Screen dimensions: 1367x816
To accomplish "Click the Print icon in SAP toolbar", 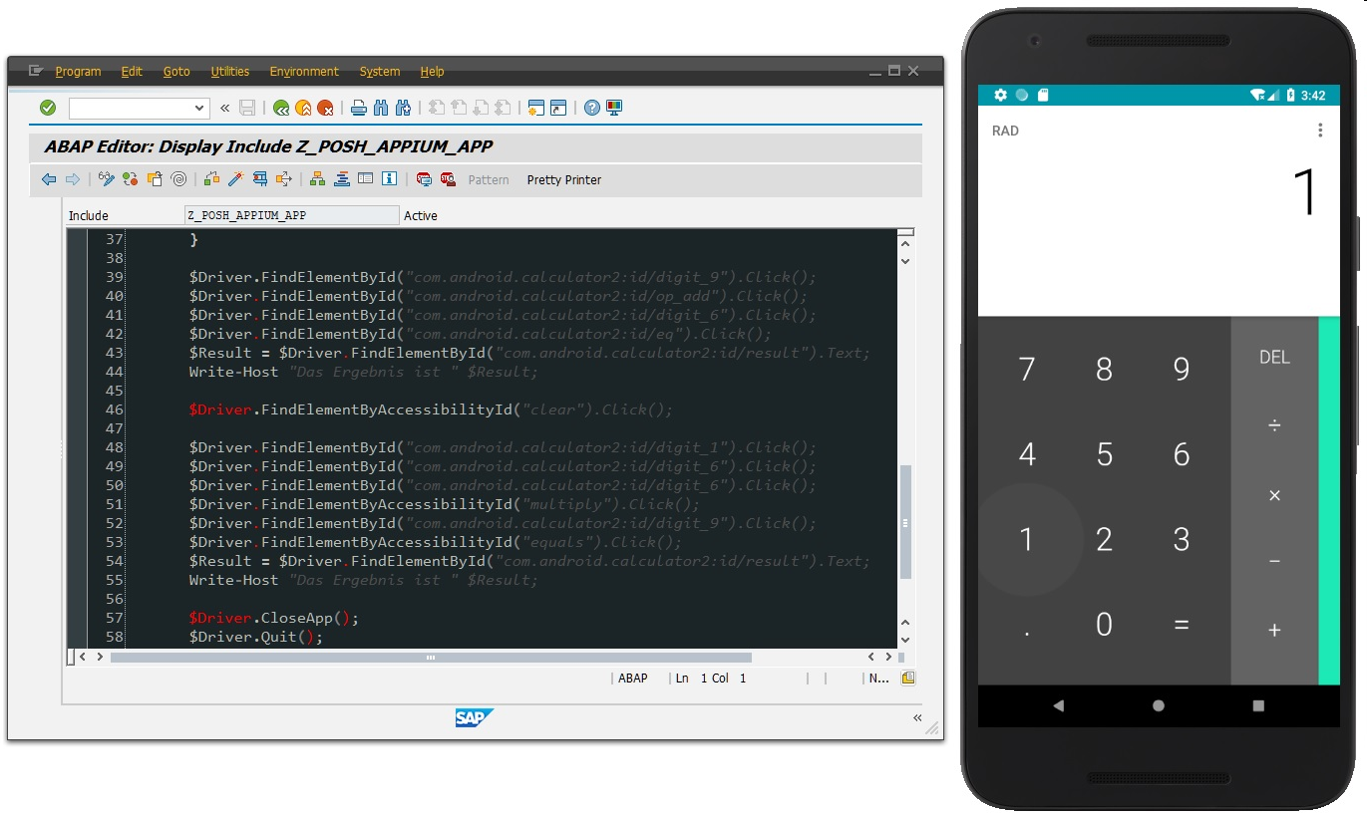I will point(359,108).
